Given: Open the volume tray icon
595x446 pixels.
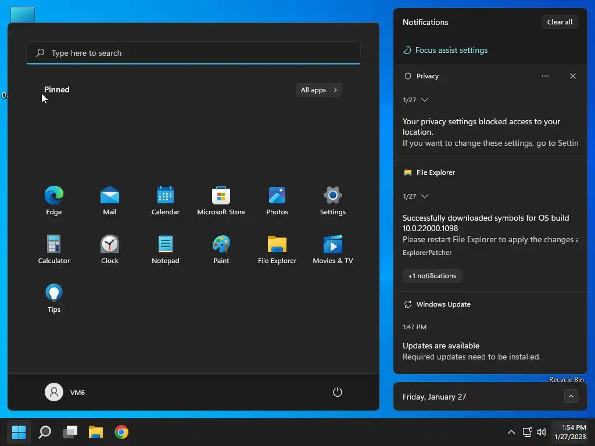Looking at the screenshot, I should pos(542,431).
